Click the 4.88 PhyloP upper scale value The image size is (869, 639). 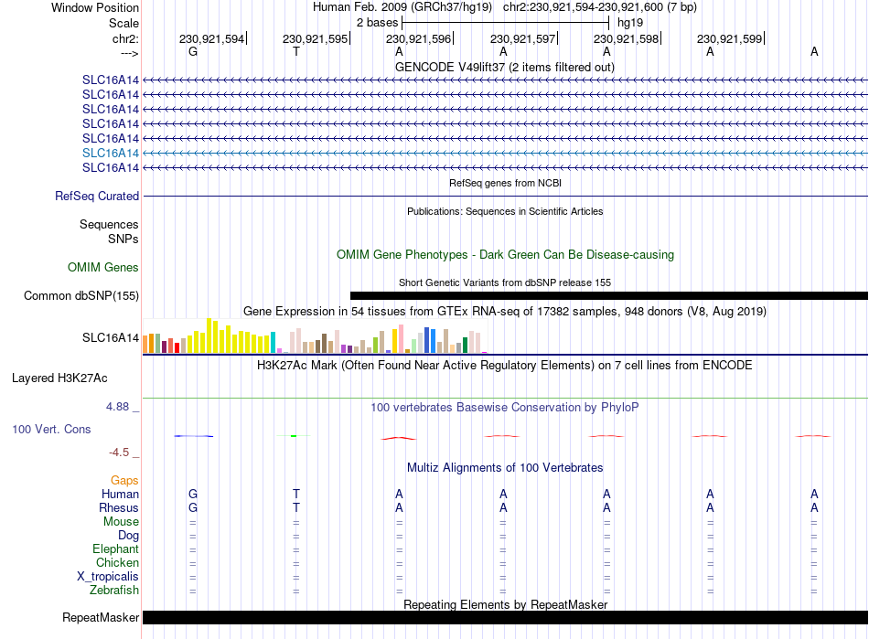(117, 407)
